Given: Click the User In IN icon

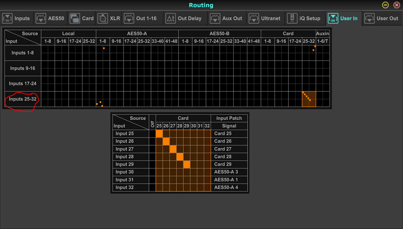Looking at the screenshot, I should click(333, 18).
